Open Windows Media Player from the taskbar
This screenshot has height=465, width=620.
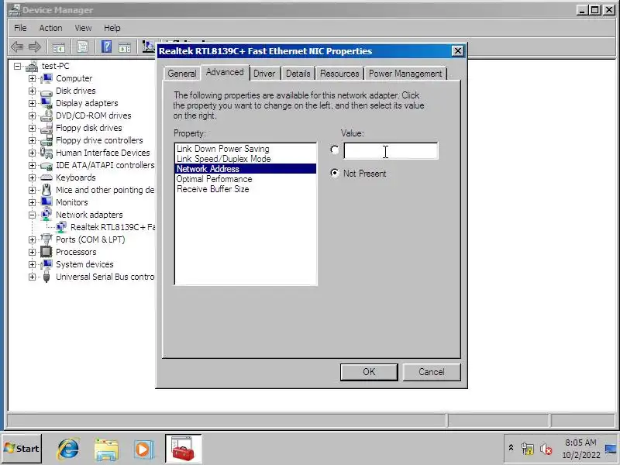[x=143, y=449]
